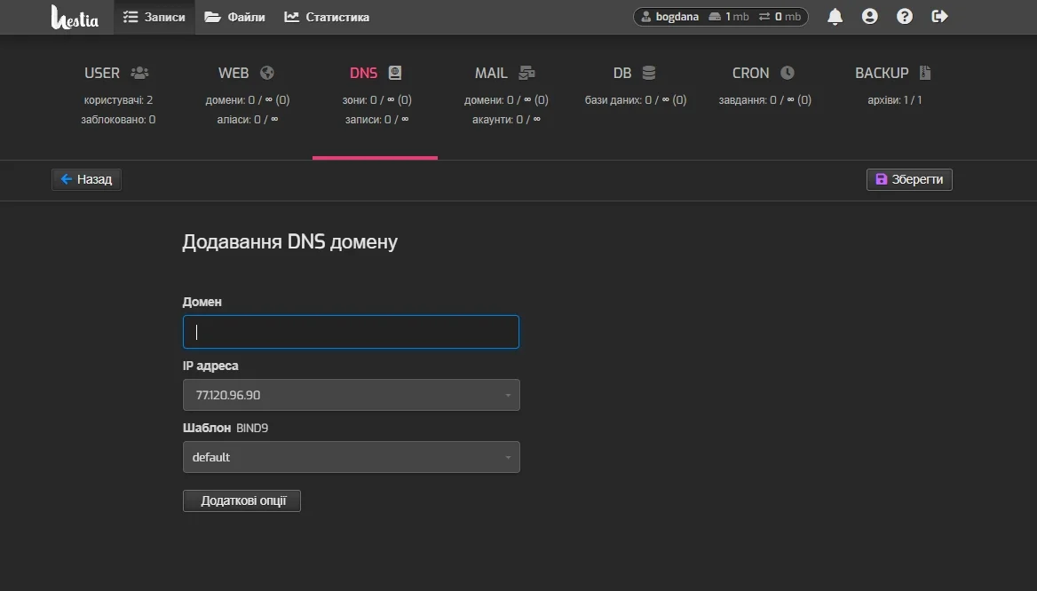Viewport: 1037px width, 591px height.
Task: Open the Файли menu
Action: click(x=234, y=17)
